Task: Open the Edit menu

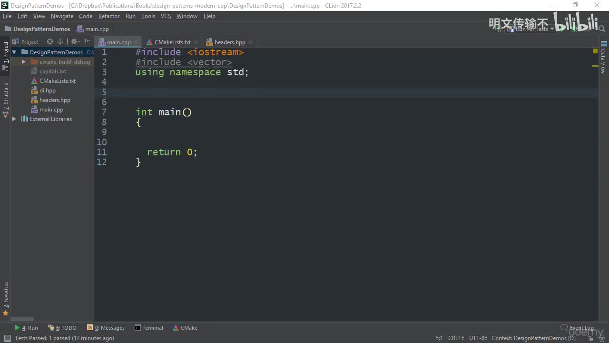Action: (22, 16)
